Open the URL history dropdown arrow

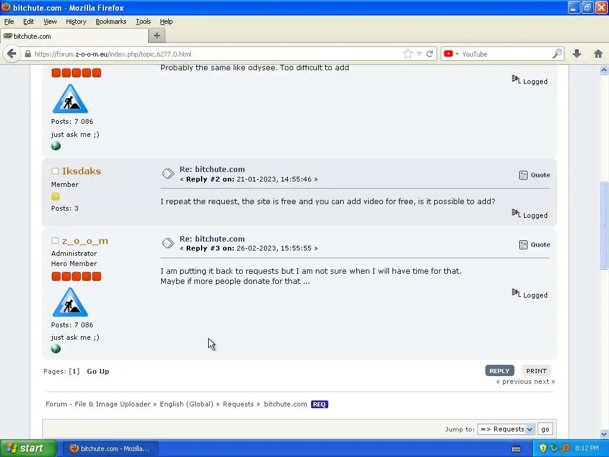(419, 54)
